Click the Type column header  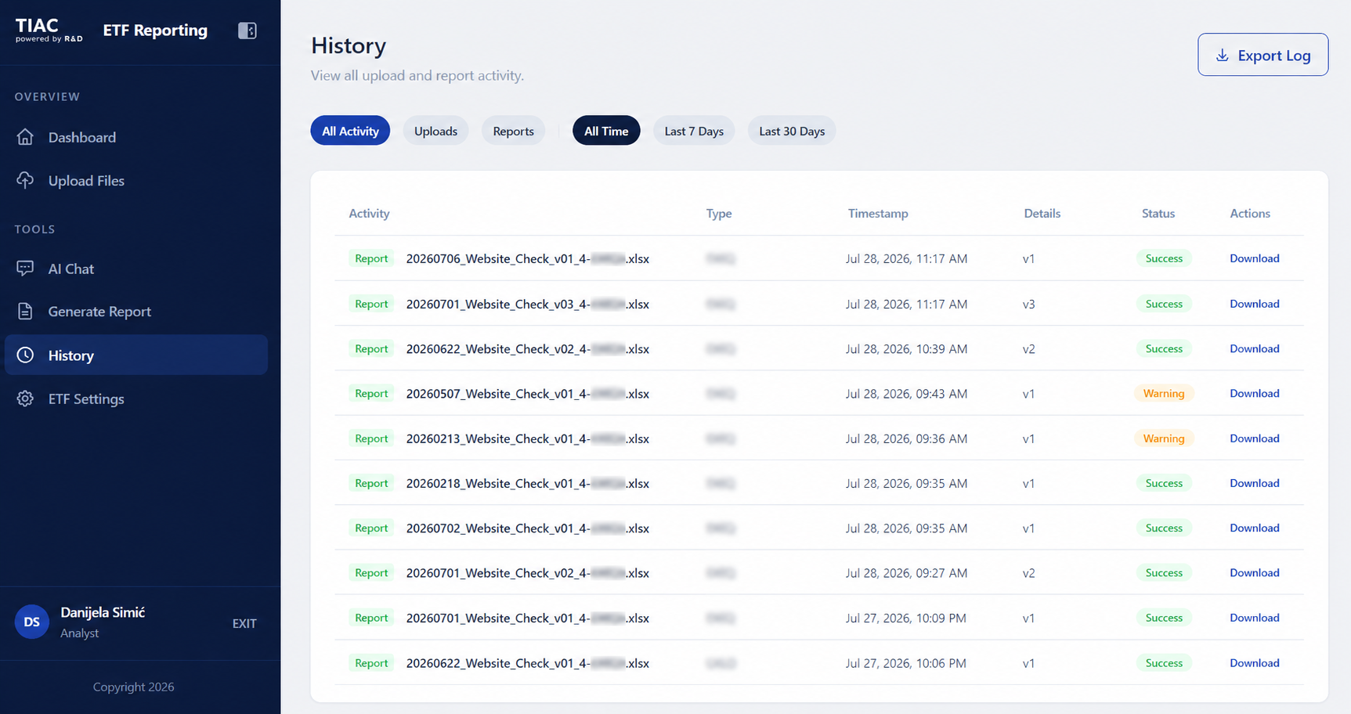718,213
